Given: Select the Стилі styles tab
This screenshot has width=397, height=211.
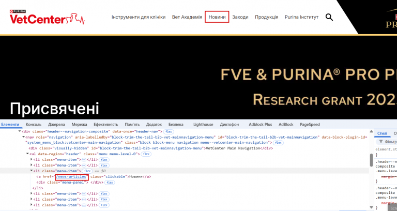Looking at the screenshot, I should 382,133.
